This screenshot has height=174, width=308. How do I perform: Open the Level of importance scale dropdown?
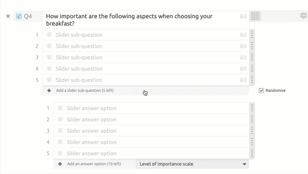[193, 164]
